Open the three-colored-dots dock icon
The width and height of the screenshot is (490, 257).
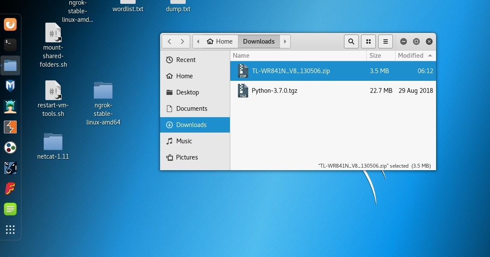click(x=10, y=148)
